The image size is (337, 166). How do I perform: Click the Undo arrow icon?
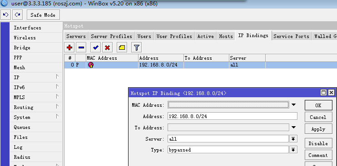[x=6, y=15]
